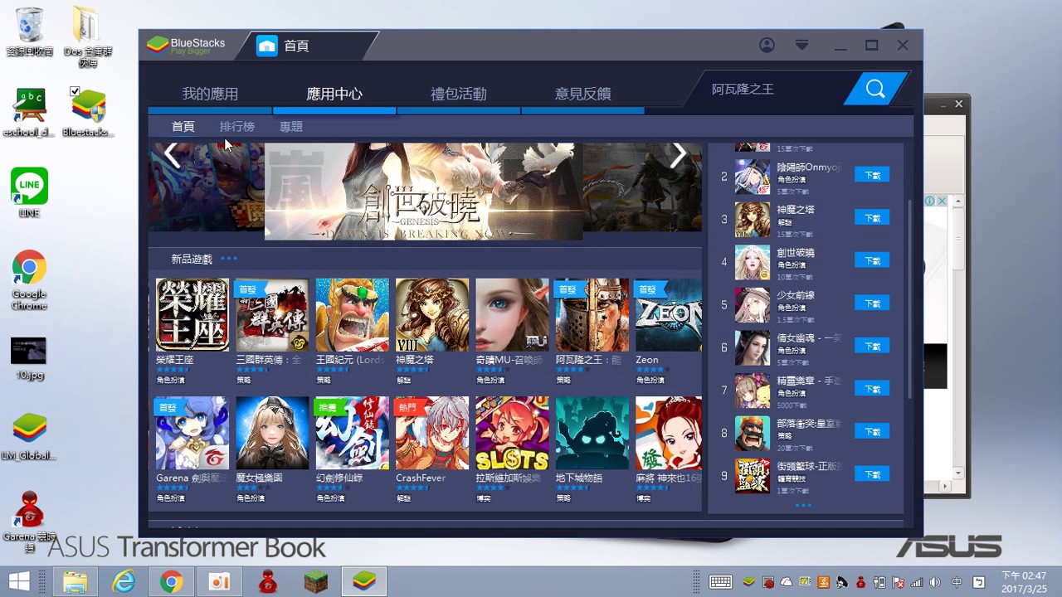The width and height of the screenshot is (1062, 597).
Task: Launch Internet Explorer from the taskbar
Action: (x=124, y=582)
